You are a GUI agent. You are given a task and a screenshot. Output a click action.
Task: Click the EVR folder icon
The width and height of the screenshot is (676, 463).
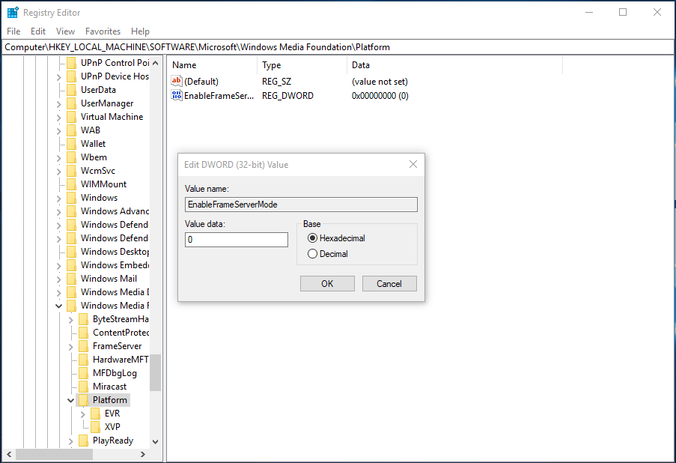95,414
